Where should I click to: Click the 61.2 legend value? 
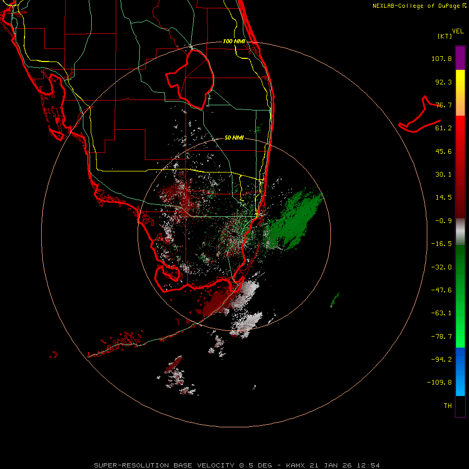pos(443,128)
